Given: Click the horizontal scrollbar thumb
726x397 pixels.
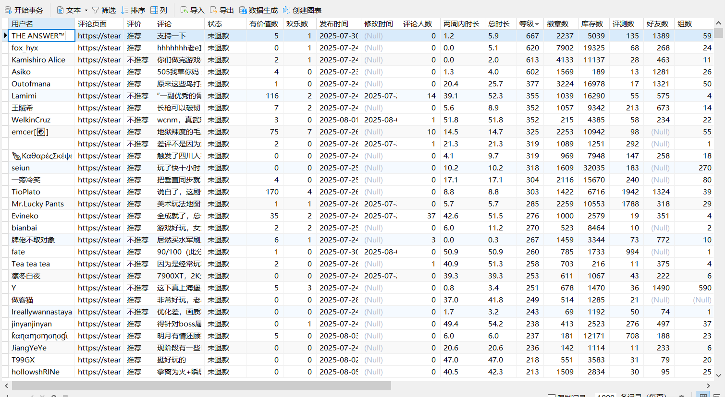Looking at the screenshot, I should click(x=201, y=385).
